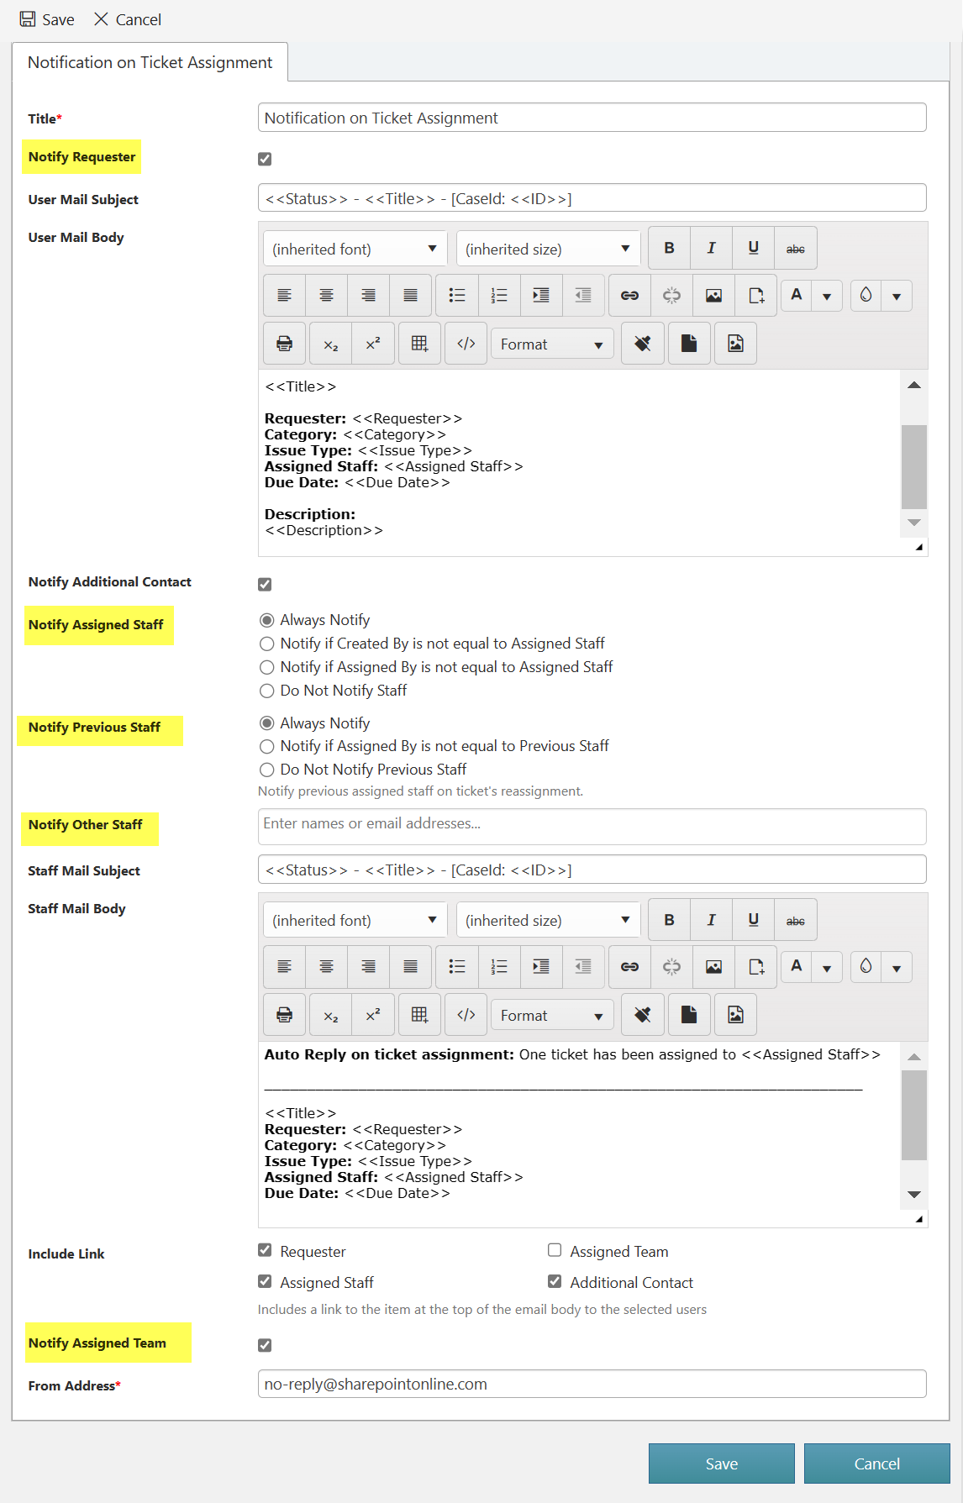This screenshot has width=963, height=1503.
Task: Toggle underline in Staff Mail Body toolbar
Action: (753, 920)
